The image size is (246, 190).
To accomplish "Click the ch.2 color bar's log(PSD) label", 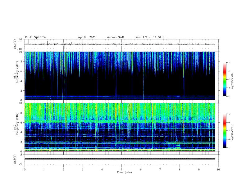I will tap(233, 132).
